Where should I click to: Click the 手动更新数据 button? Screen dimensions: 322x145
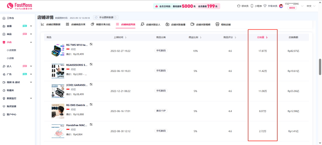[x=106, y=18]
